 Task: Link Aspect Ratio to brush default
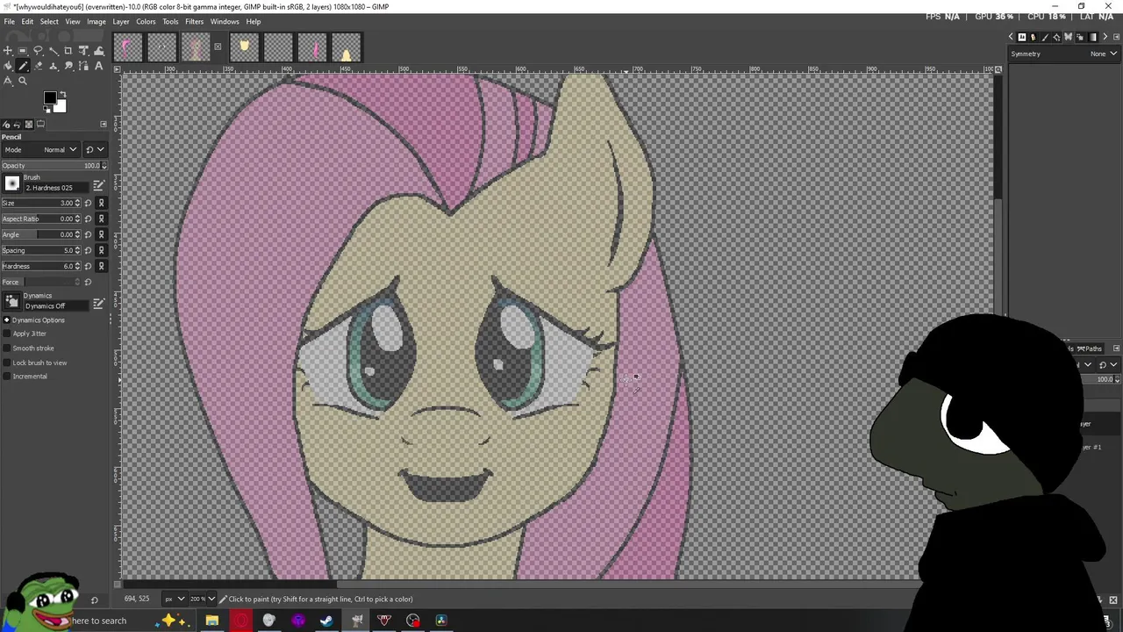tap(101, 219)
